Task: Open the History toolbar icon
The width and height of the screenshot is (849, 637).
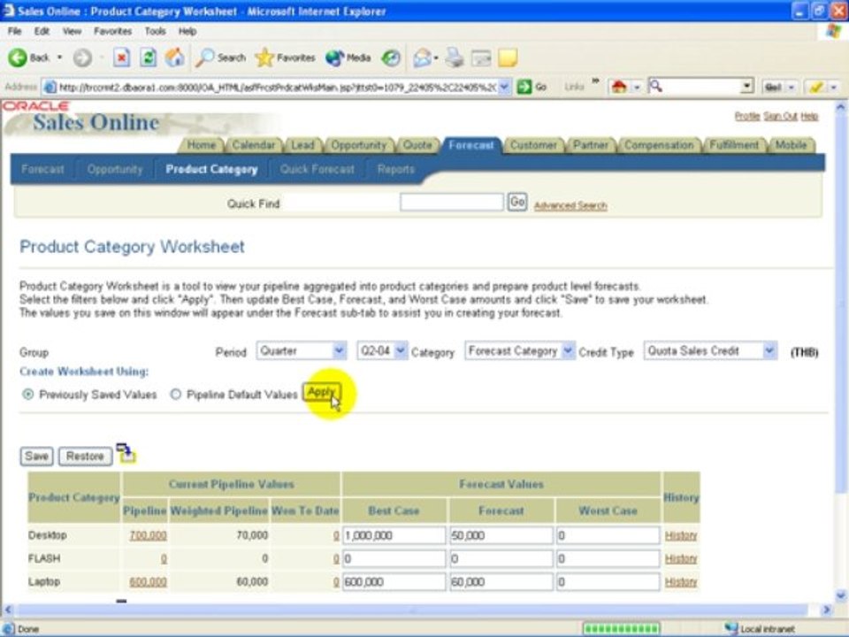Action: point(391,58)
